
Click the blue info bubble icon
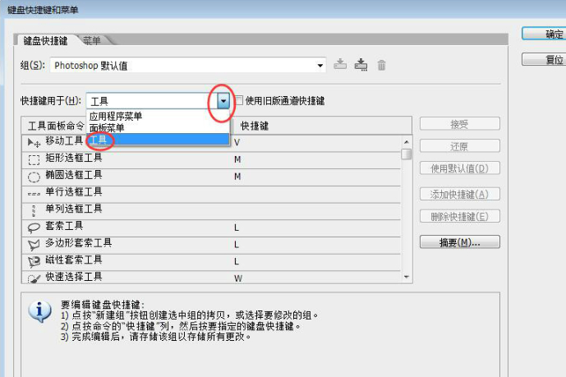point(39,311)
